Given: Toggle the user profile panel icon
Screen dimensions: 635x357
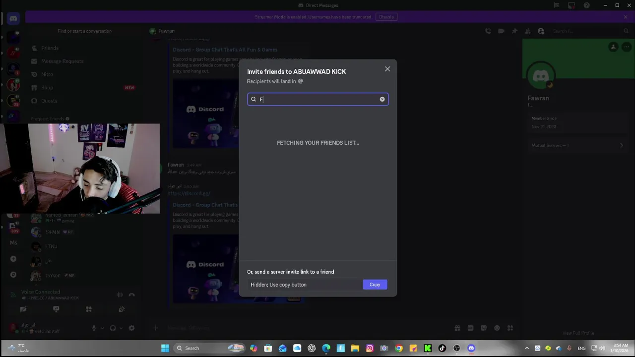Looking at the screenshot, I should 541,31.
